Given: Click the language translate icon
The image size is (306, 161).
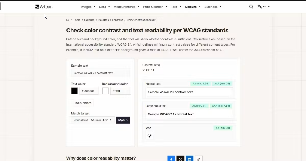Looking at the screenshot, I should pyautogui.click(x=259, y=7).
